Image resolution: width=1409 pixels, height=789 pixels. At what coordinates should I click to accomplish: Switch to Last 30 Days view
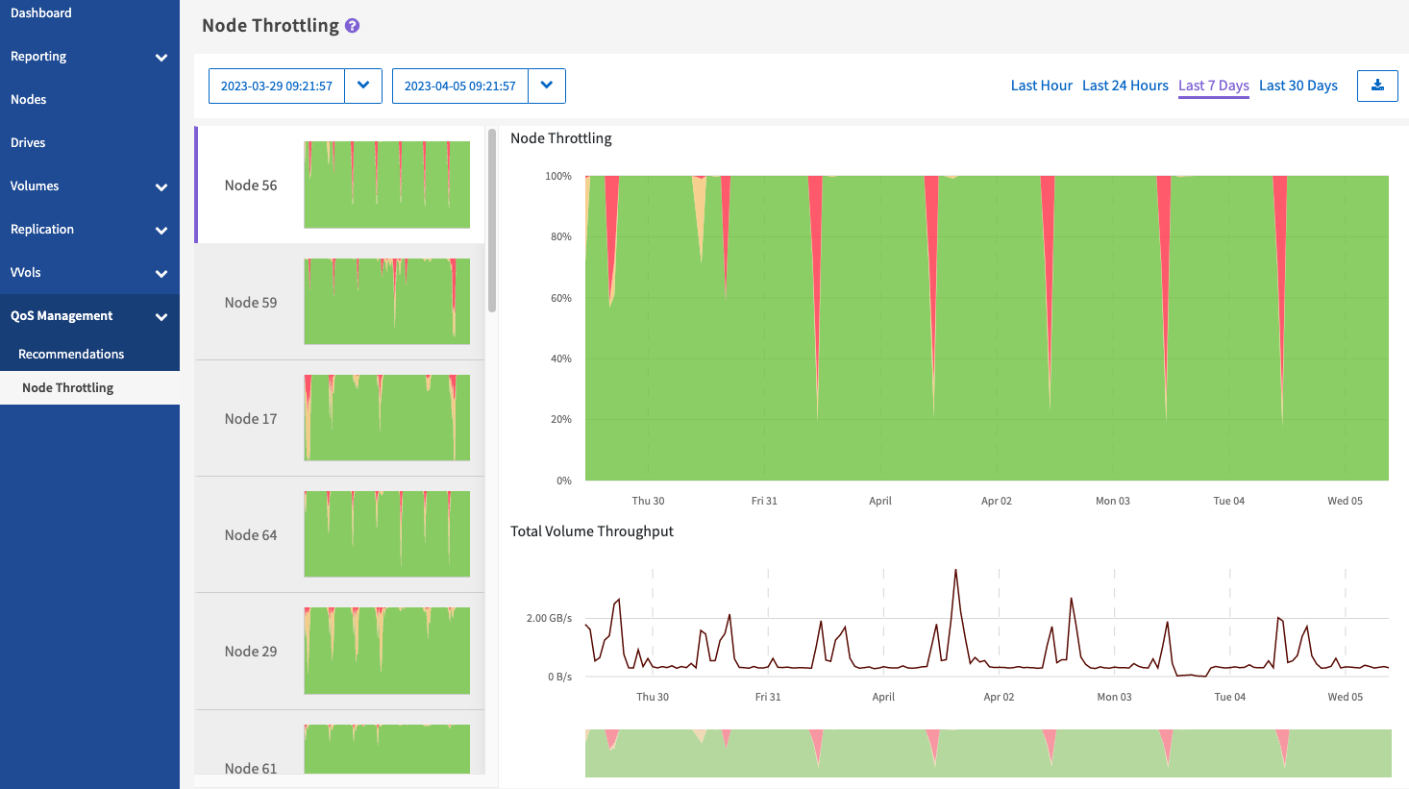1298,86
